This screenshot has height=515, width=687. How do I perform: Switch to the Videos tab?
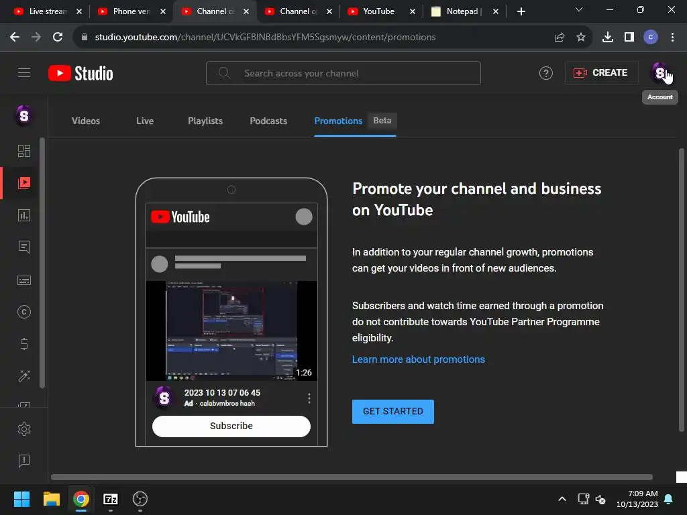86,121
